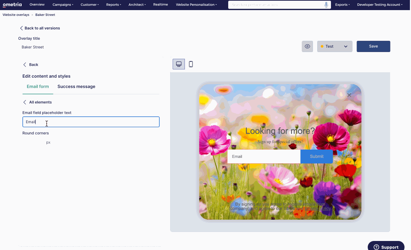Select the Email form tab
The height and width of the screenshot is (250, 411).
(38, 87)
